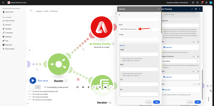Expand the Bounds section
Image resolution: width=214 pixels, height=106 pixels.
122,45
